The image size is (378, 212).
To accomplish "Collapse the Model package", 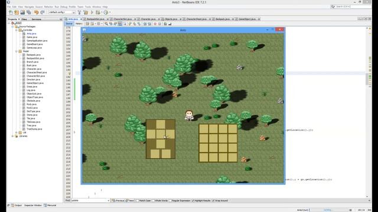I will click(17, 51).
